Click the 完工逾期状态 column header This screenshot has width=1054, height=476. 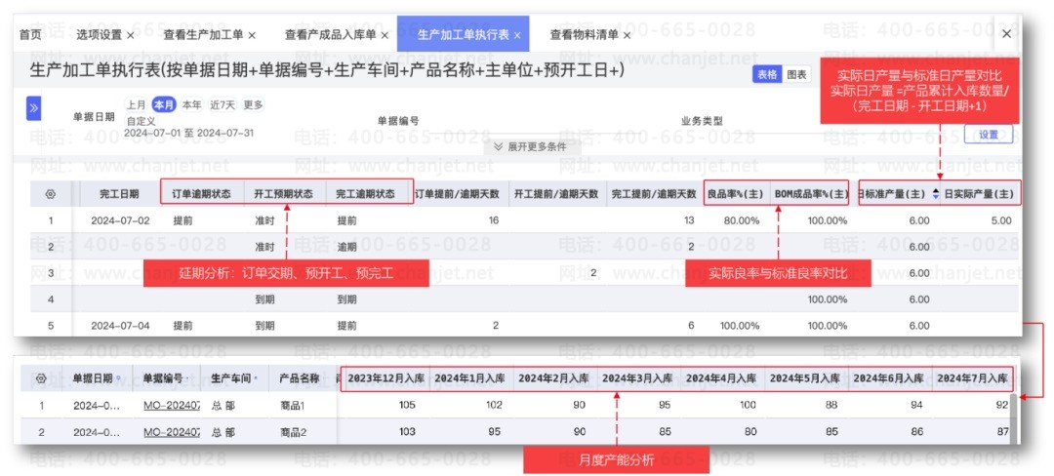click(x=365, y=194)
